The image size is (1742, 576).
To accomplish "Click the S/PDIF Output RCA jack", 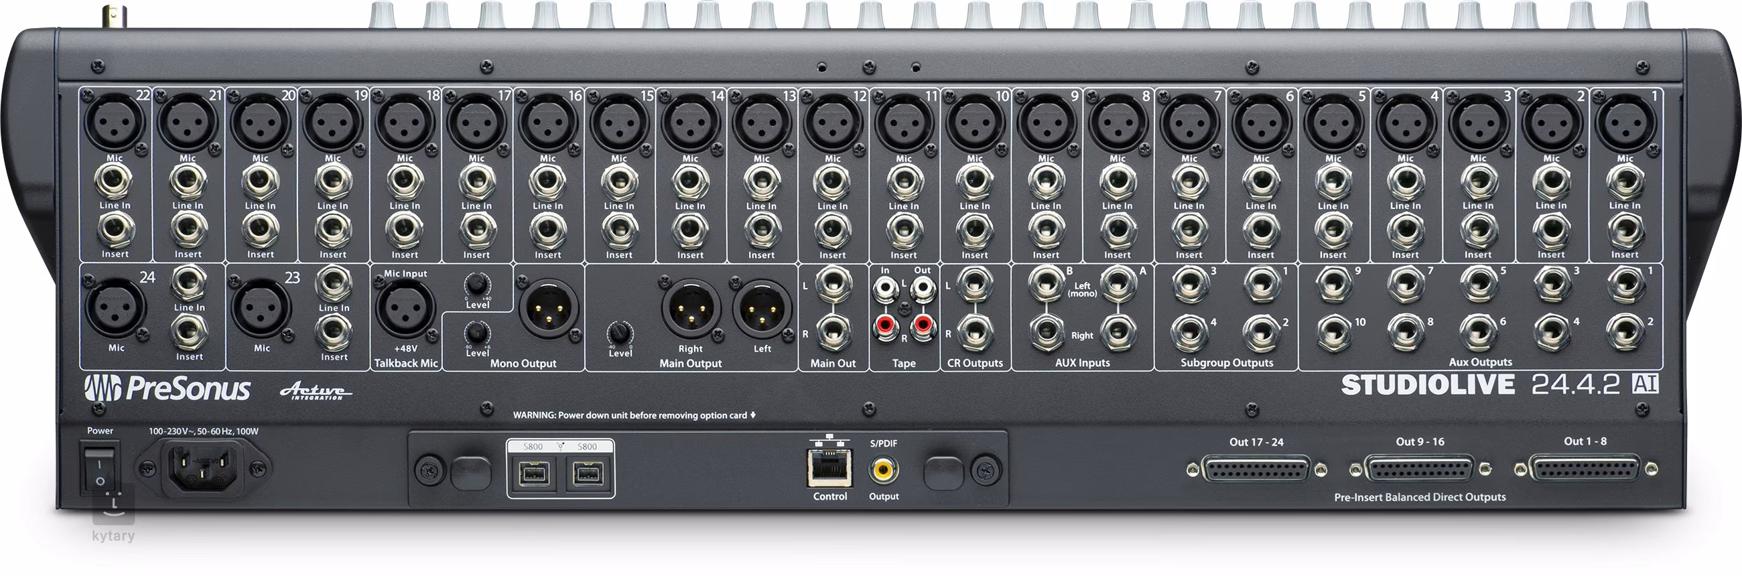I will point(883,469).
